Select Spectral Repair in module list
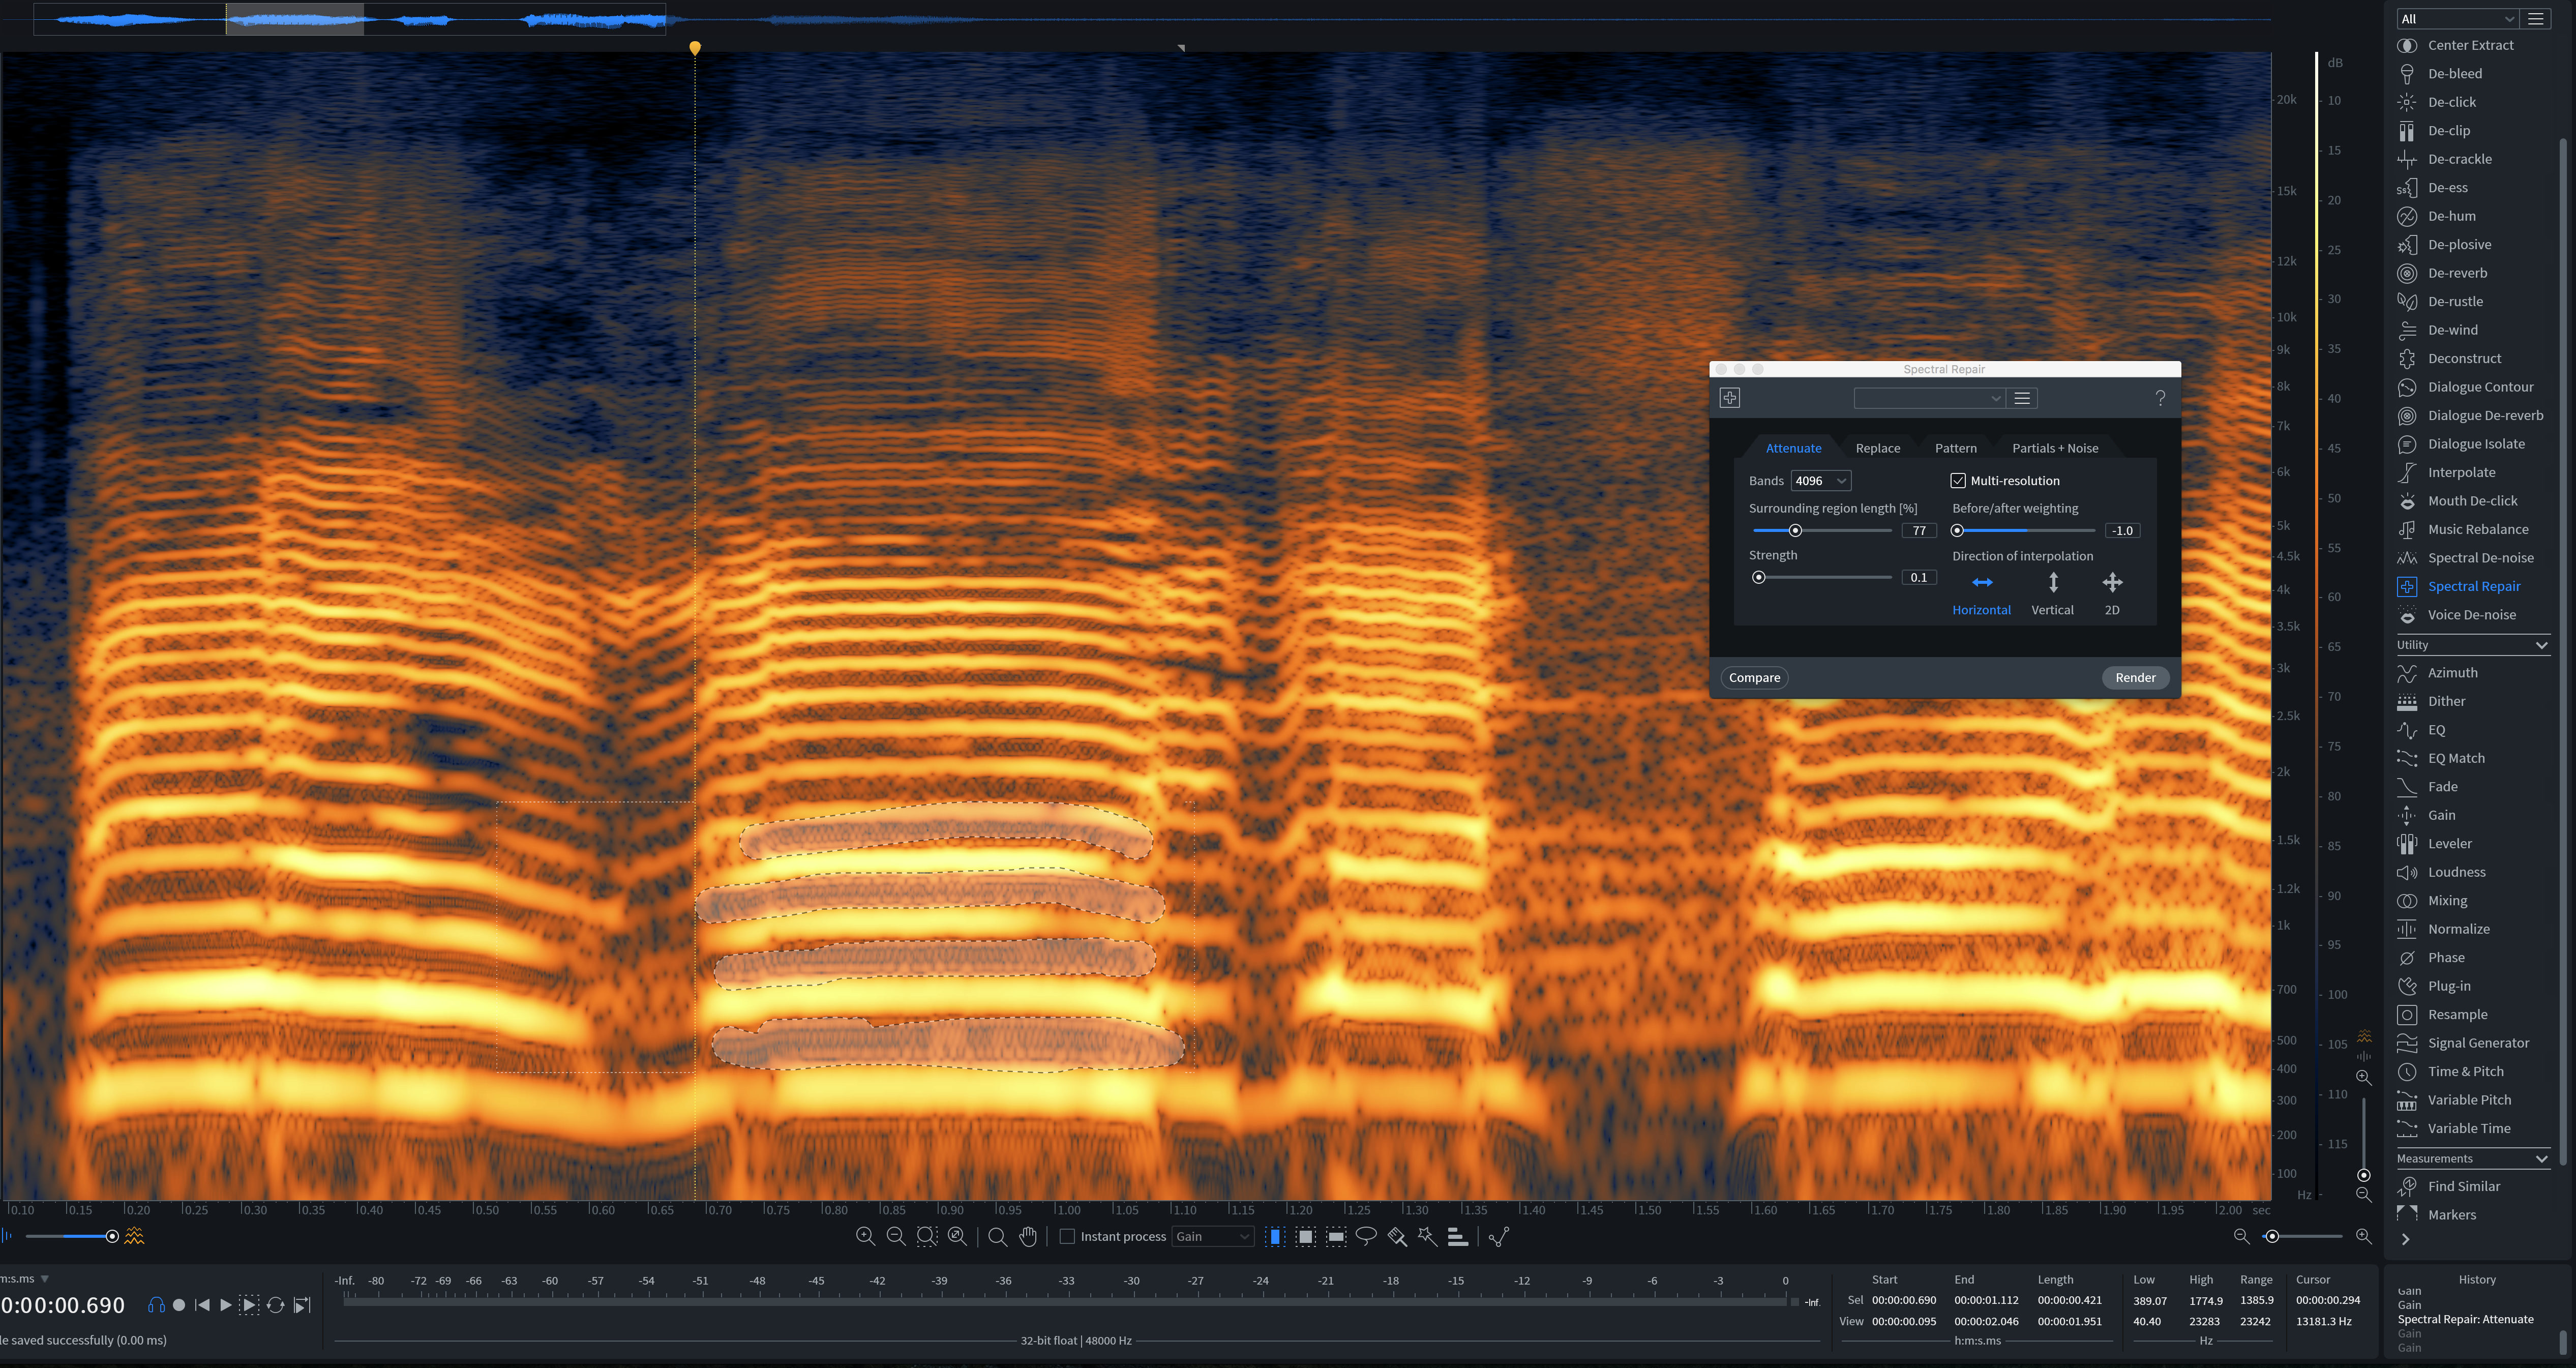The height and width of the screenshot is (1368, 2576). tap(2473, 586)
